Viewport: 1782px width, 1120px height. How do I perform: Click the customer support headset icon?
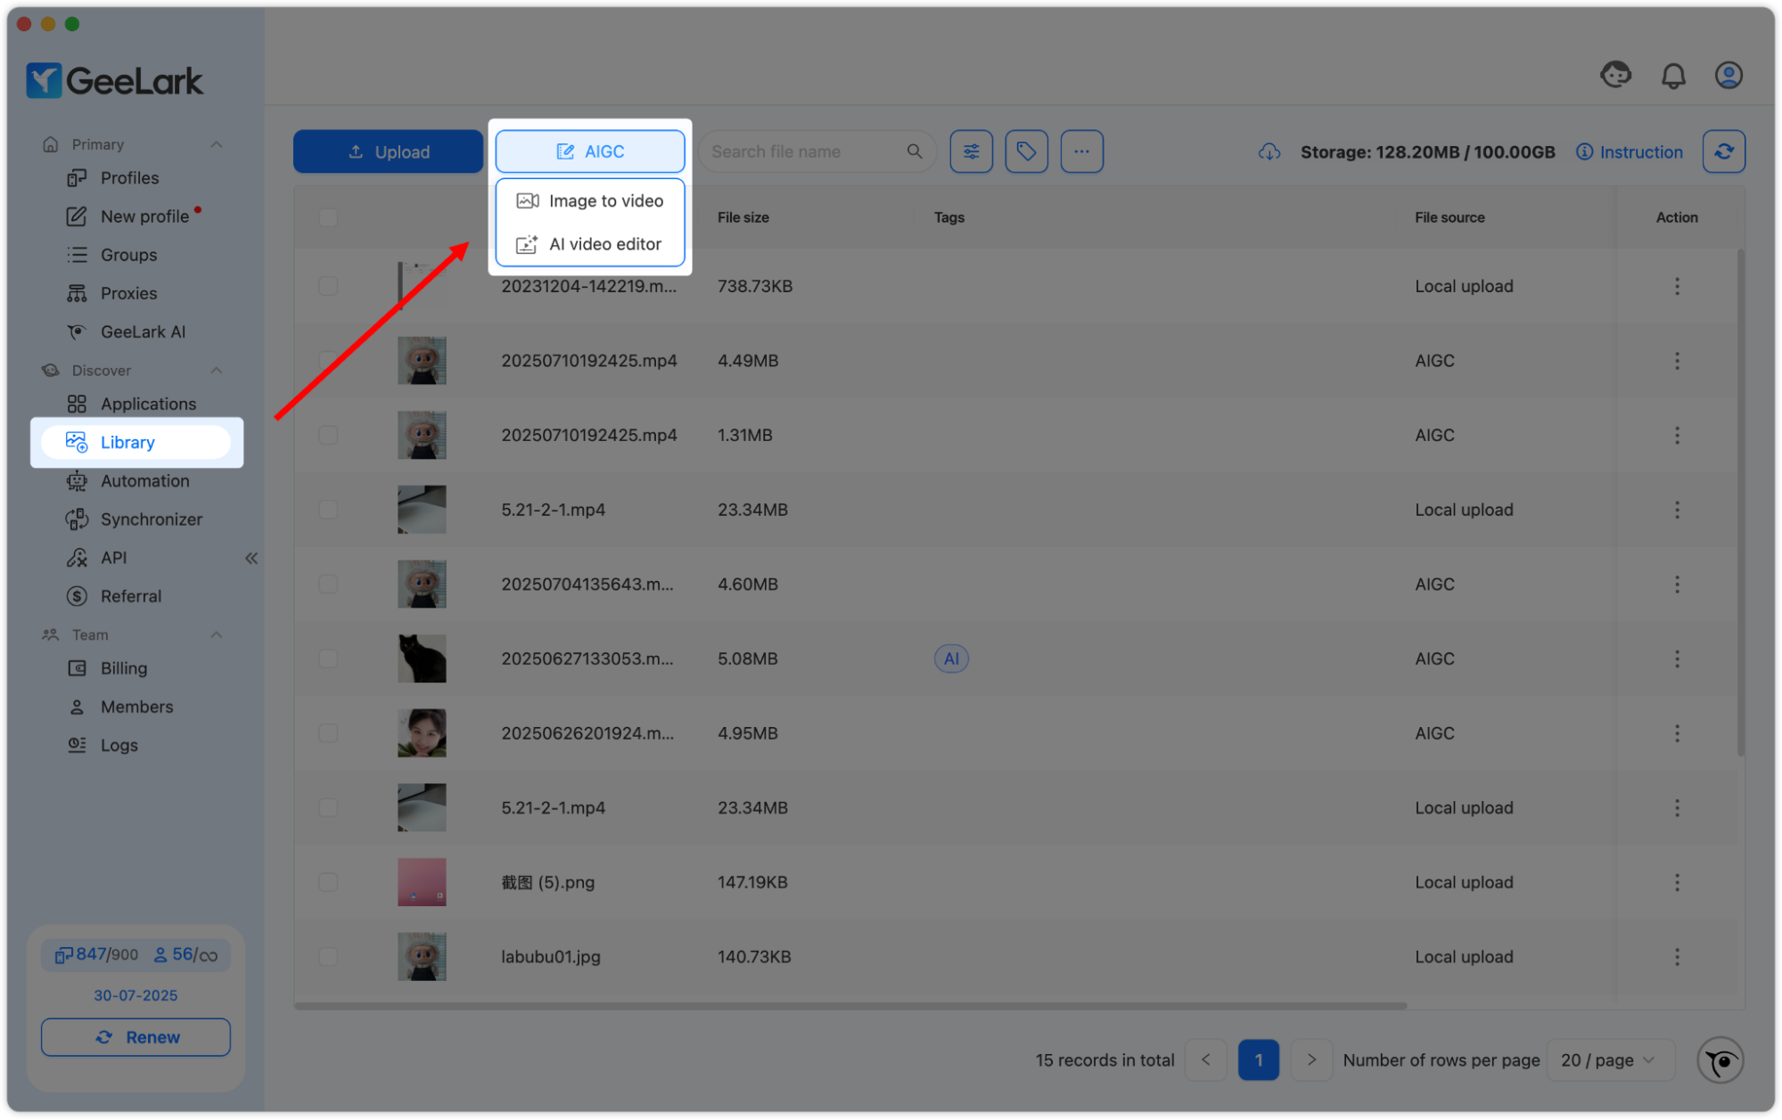(1615, 76)
